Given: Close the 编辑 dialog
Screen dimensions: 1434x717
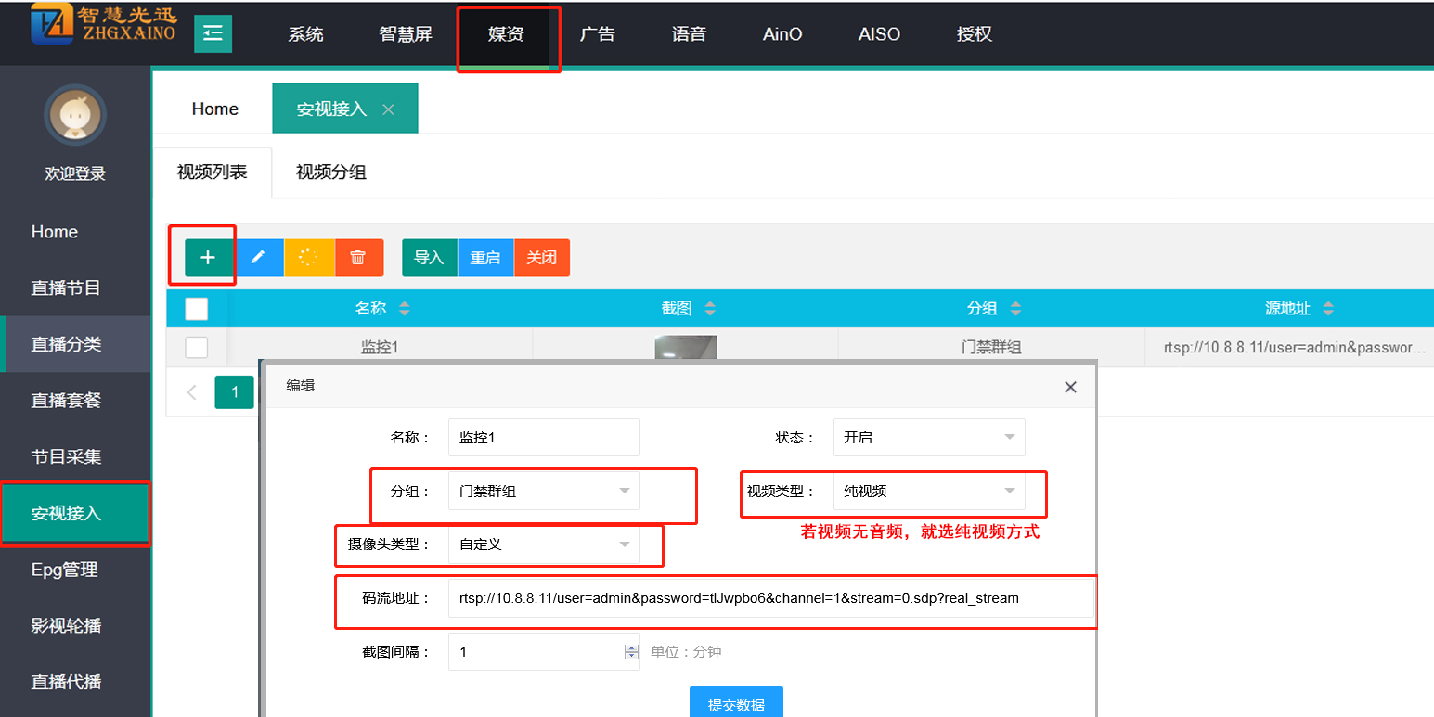Looking at the screenshot, I should pos(1070,387).
